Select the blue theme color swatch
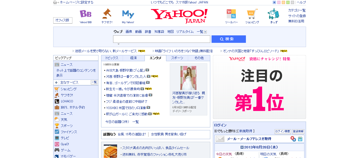Screen dimensions: 359x158 [274, 2]
